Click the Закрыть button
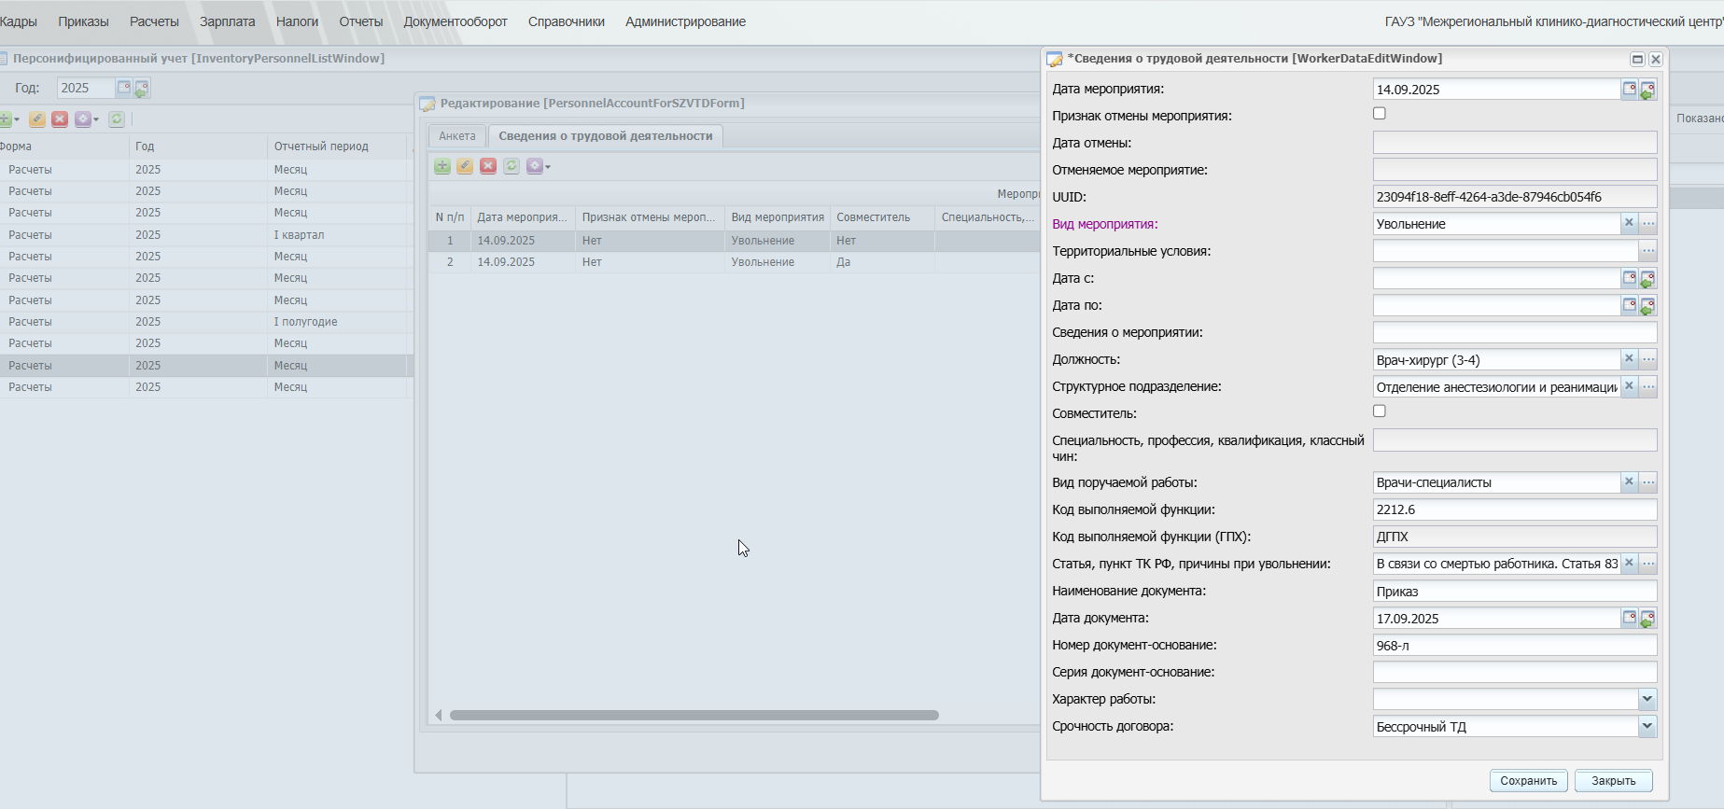This screenshot has width=1724, height=809. (1613, 781)
